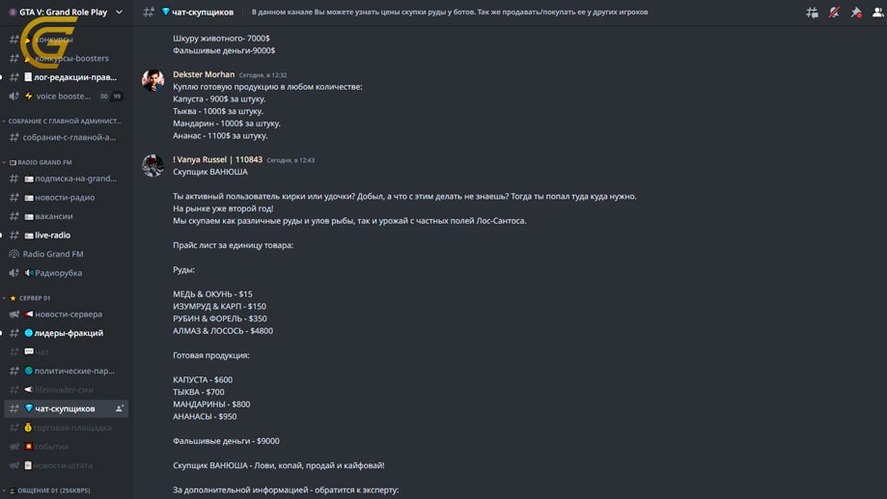887x499 pixels.
Task: Click username Dekster Morhan in chat
Action: (204, 74)
